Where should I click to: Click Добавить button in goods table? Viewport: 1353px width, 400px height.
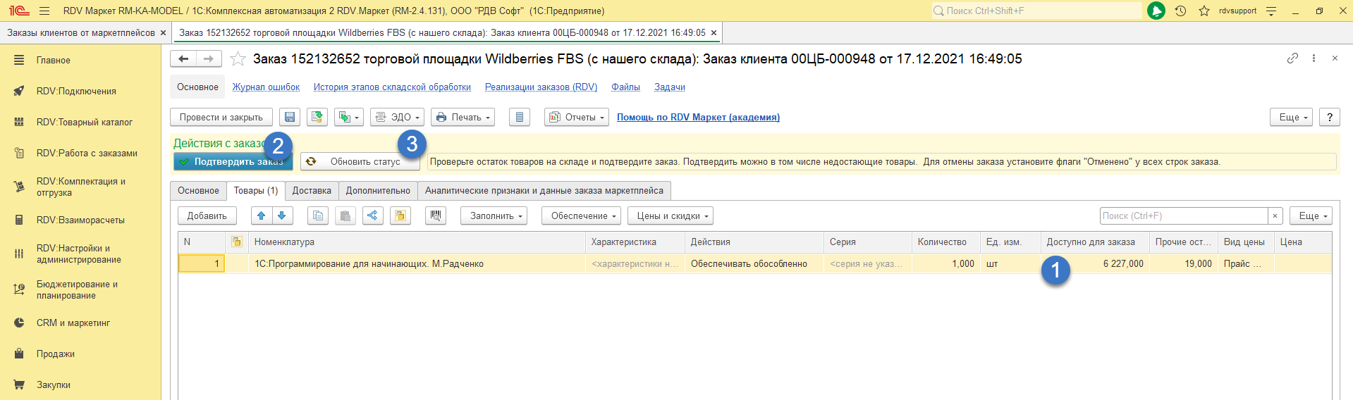point(207,216)
